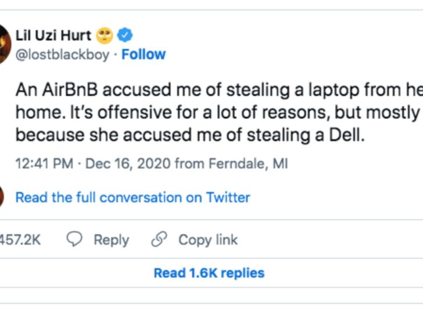Click the Copy link text
Viewport: 423px width, 317px height.
point(208,240)
